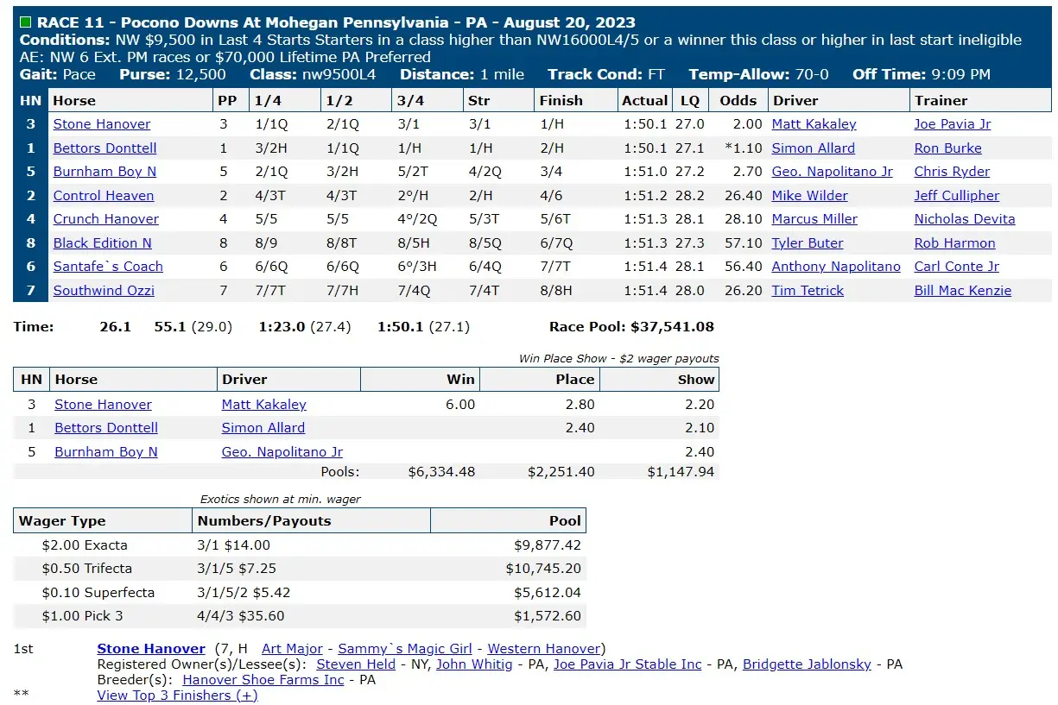Open sire Art Major link
Viewport: 1058px width, 705px height.
[292, 649]
